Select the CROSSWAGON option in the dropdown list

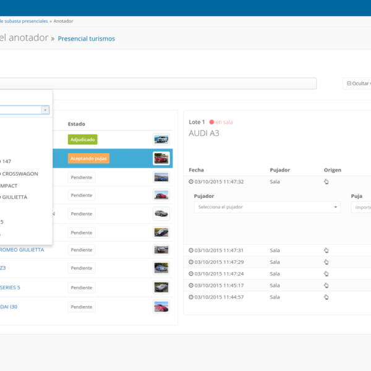23,174
